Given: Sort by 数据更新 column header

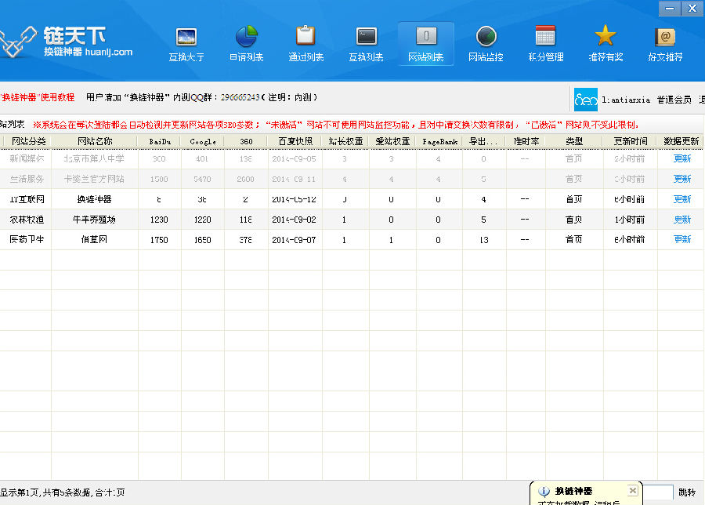Looking at the screenshot, I should tap(681, 141).
